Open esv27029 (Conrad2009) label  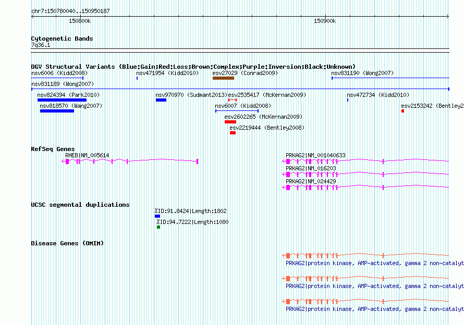tap(246, 73)
